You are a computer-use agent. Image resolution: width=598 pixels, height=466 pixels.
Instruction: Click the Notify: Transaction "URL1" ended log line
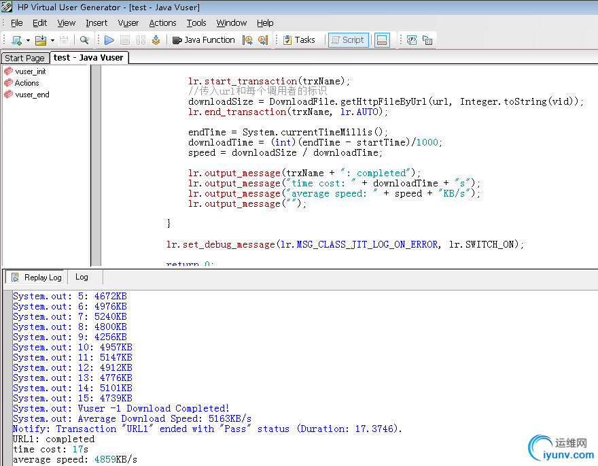click(x=207, y=429)
